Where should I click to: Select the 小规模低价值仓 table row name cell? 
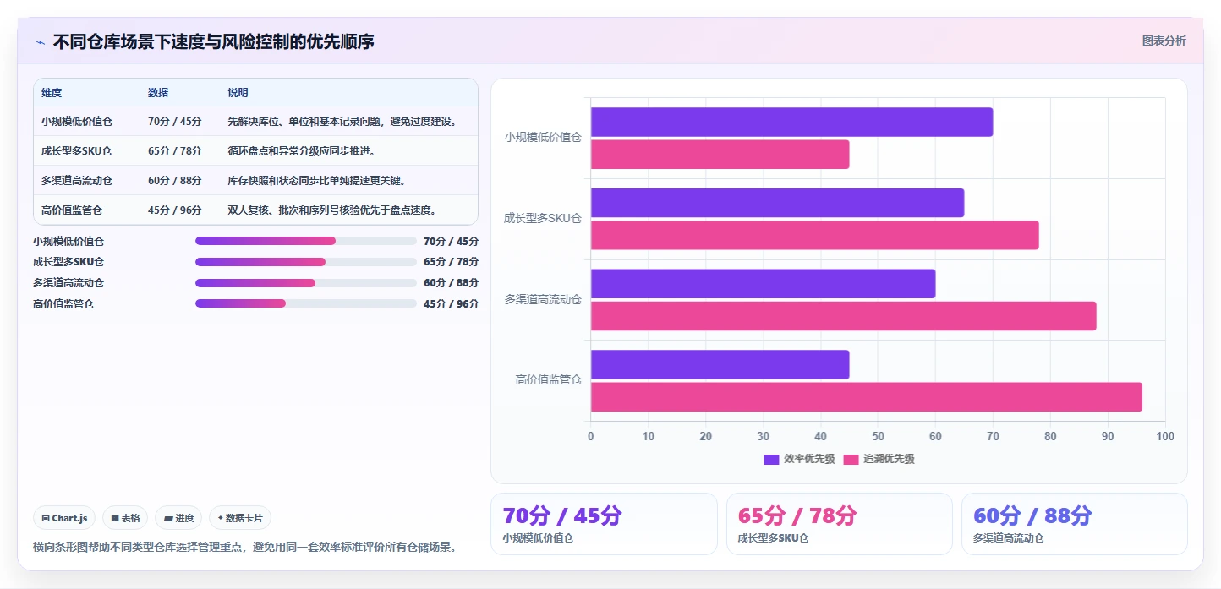click(77, 121)
